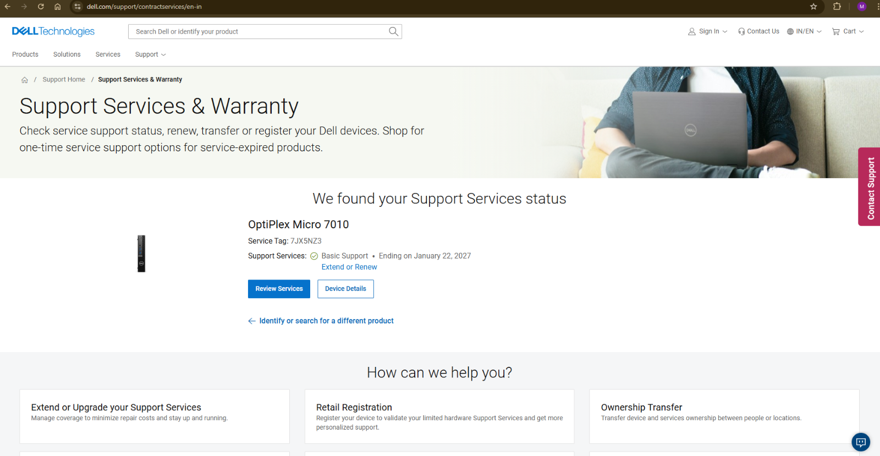Expand the Cart dropdown
This screenshot has height=456, width=880.
click(x=848, y=31)
